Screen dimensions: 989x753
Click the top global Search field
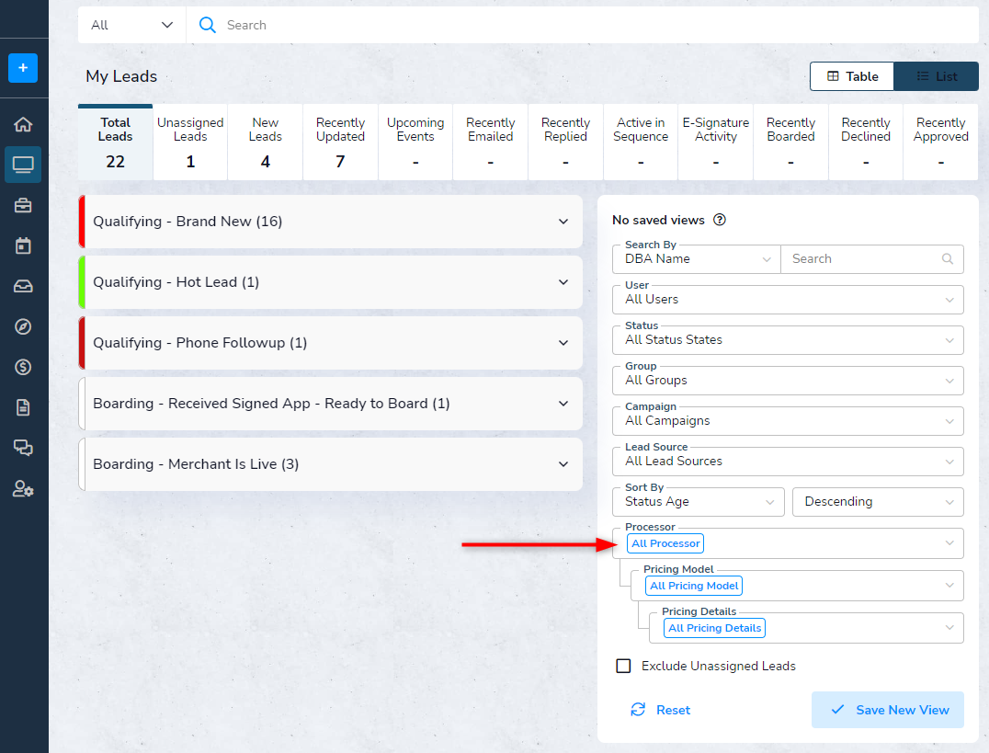coord(582,25)
